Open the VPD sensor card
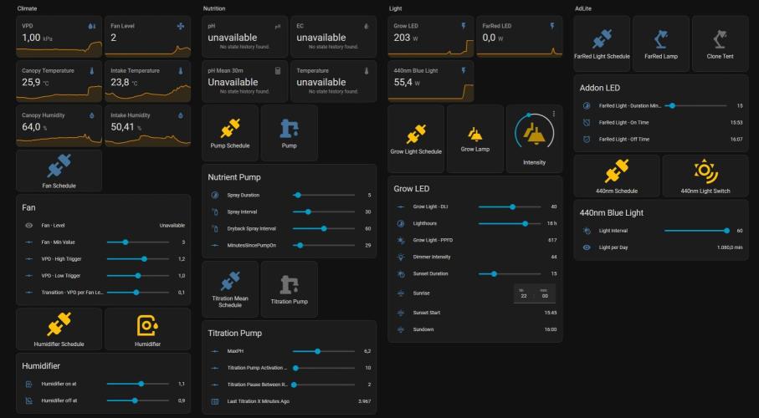759x418 pixels. 59,37
